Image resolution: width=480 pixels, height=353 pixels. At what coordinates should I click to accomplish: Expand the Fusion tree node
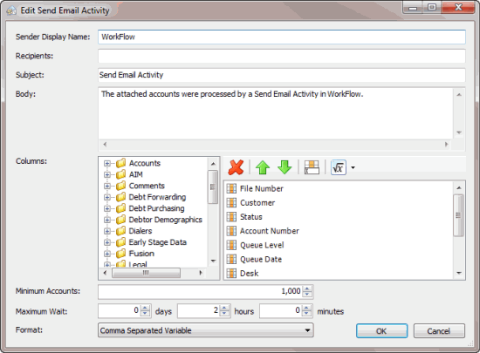[x=106, y=254]
